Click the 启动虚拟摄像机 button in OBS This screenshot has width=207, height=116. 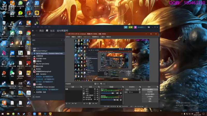[x=150, y=94]
